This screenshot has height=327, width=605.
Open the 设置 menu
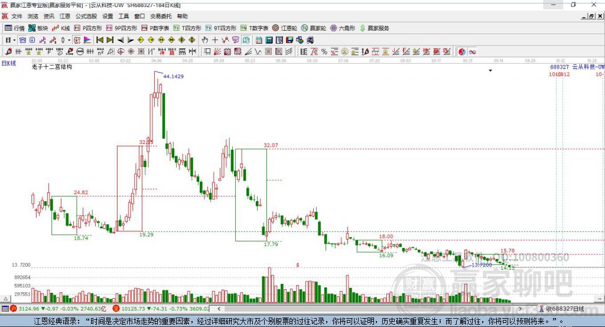108,16
